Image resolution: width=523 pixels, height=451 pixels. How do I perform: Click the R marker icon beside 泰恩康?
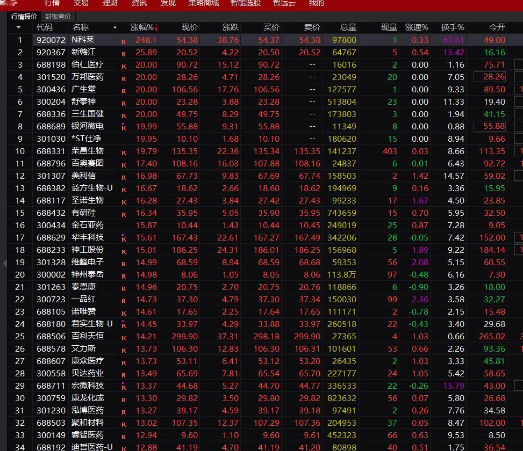pos(124,288)
